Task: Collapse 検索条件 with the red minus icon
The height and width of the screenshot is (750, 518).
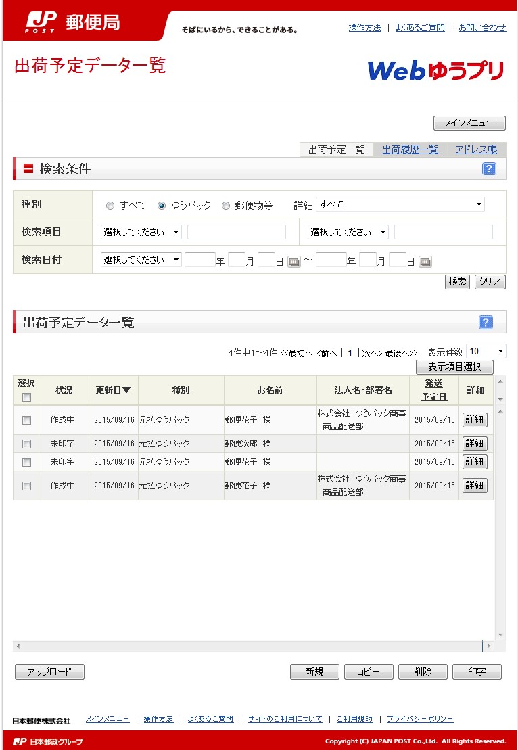Action: 28,169
